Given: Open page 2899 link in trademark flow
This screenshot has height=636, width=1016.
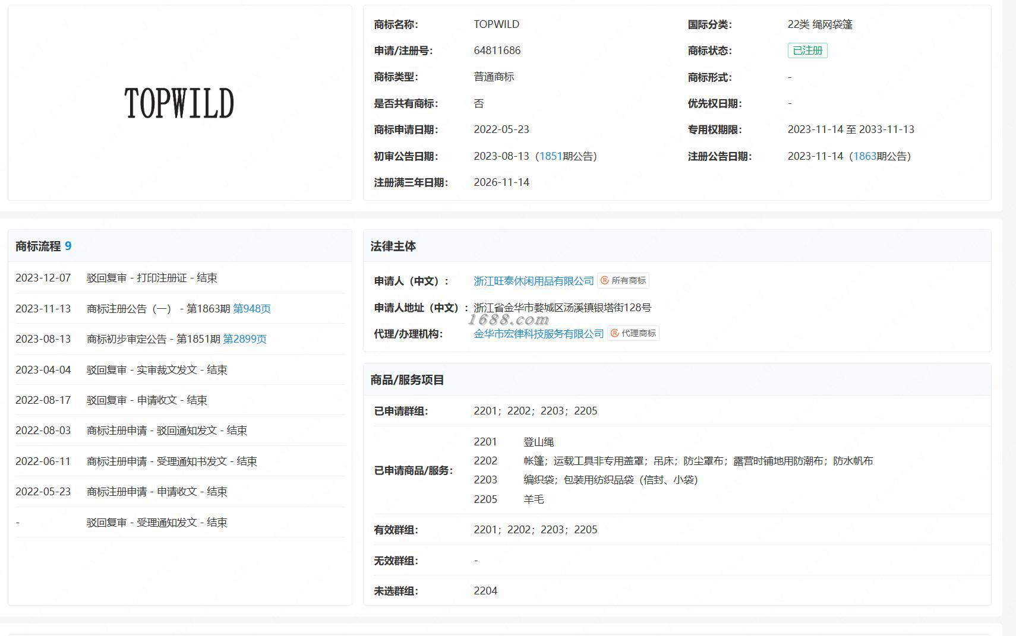Looking at the screenshot, I should [x=245, y=339].
